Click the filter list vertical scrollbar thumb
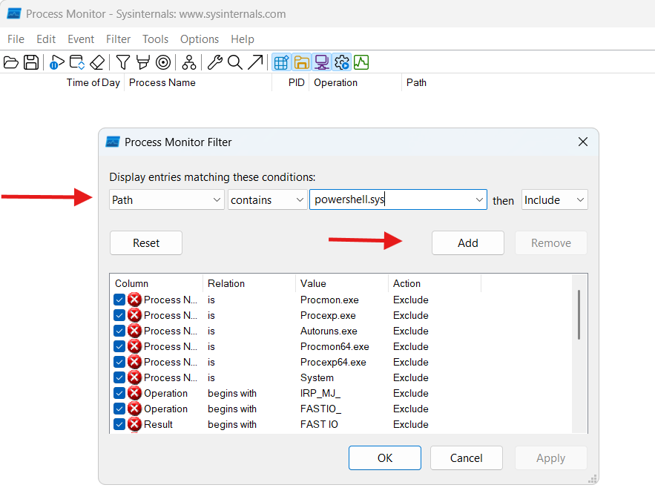Viewport: 655px width, 502px height. tap(579, 315)
